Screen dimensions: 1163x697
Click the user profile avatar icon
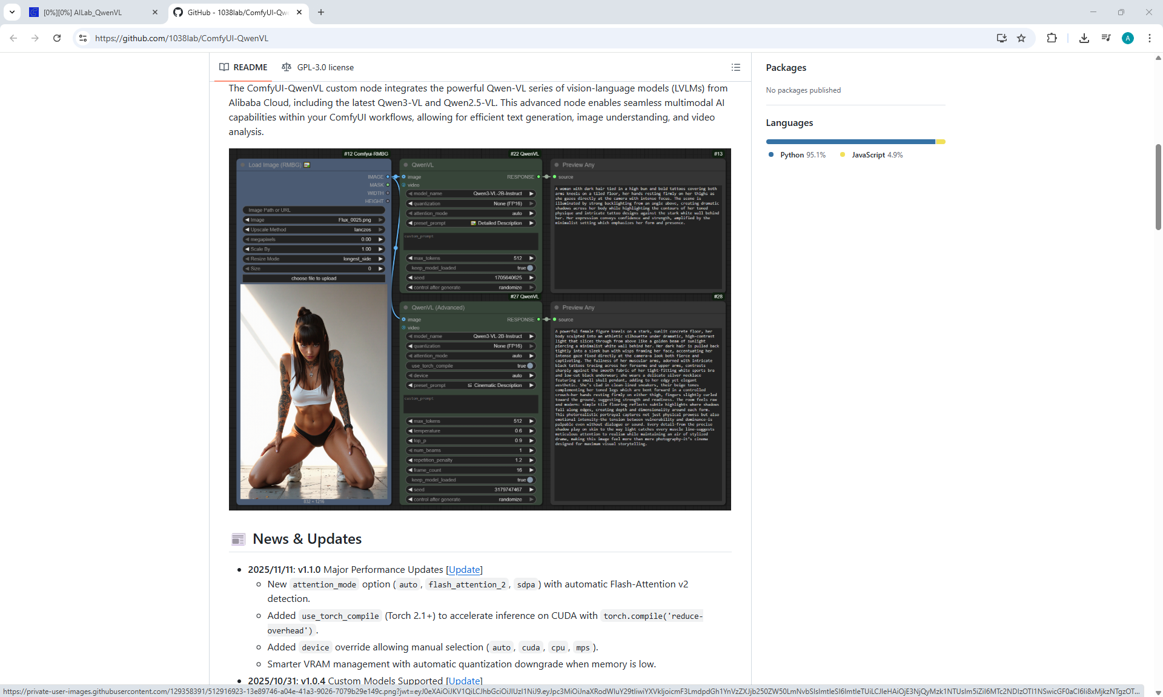point(1127,38)
